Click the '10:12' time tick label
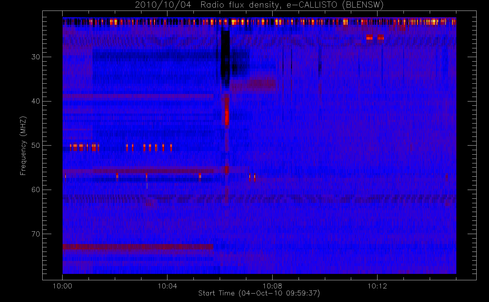Viewport: 489px width, 302px height. (x=377, y=286)
